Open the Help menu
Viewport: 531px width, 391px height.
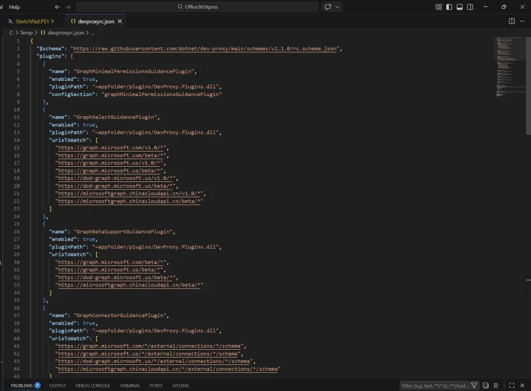(14, 7)
